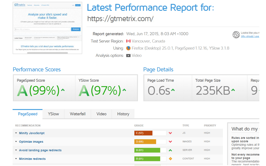Viewport: 266px width, 166px height.
Task: Click Avoid landing page redirects link
Action: [x=40, y=150]
